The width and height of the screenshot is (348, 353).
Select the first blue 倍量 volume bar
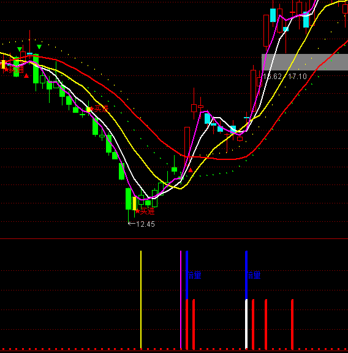pyautogui.click(x=187, y=275)
